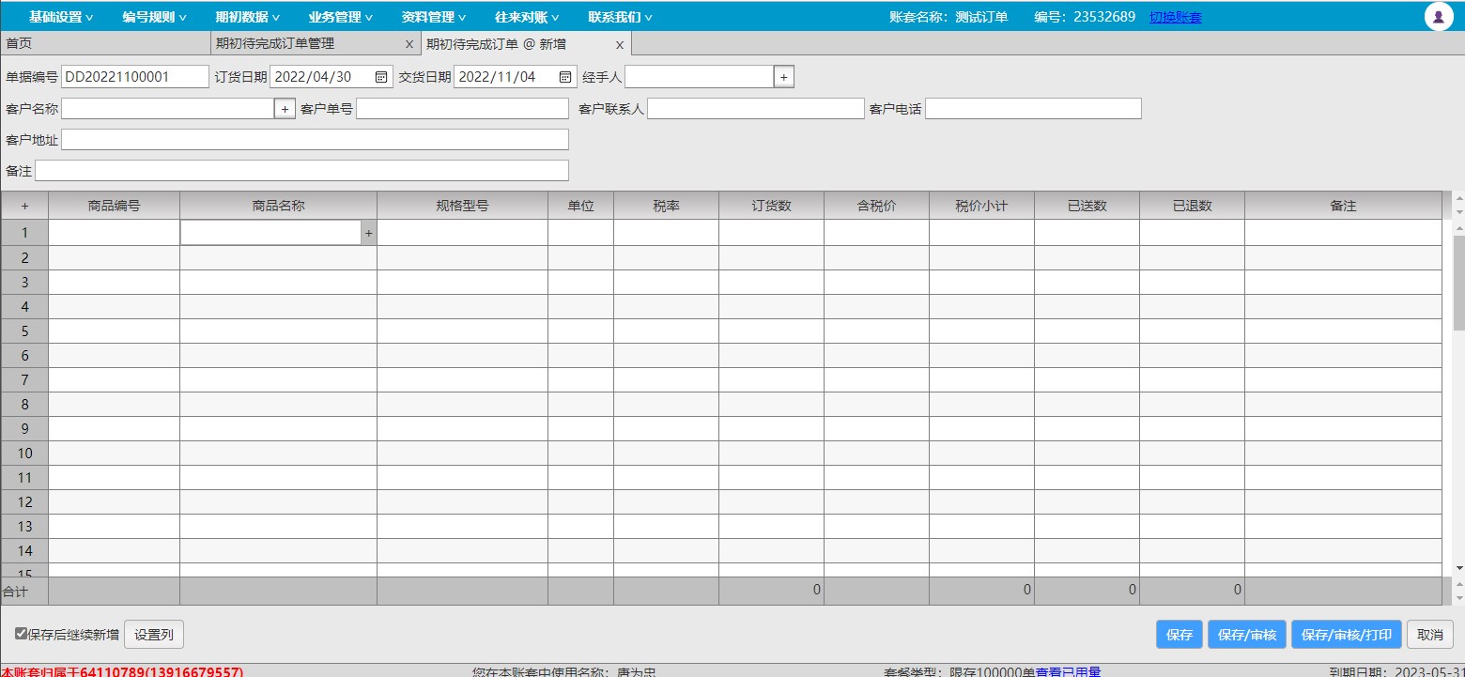Viewport: 1465px width, 677px height.
Task: Click plus button beside 客户名称 field
Action: [285, 109]
